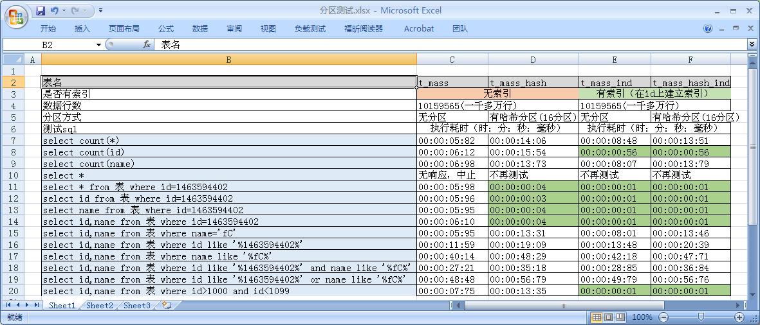Open the 福昕阅读器 tab
The height and width of the screenshot is (325, 760).
(364, 28)
